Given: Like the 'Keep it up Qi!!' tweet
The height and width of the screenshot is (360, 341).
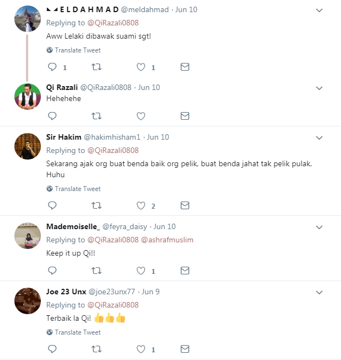Looking at the screenshot, I should (x=141, y=271).
